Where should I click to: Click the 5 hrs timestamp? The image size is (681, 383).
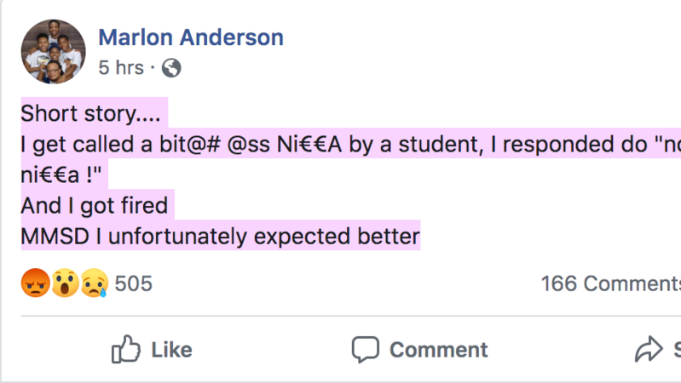pyautogui.click(x=121, y=67)
